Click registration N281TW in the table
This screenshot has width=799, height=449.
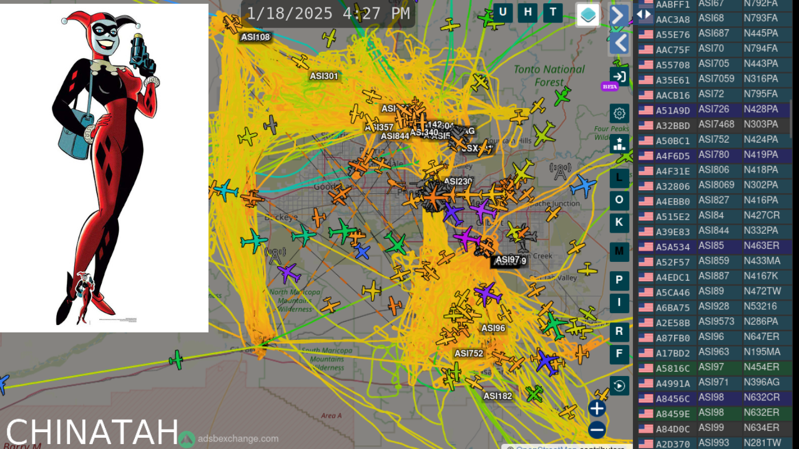[762, 443]
